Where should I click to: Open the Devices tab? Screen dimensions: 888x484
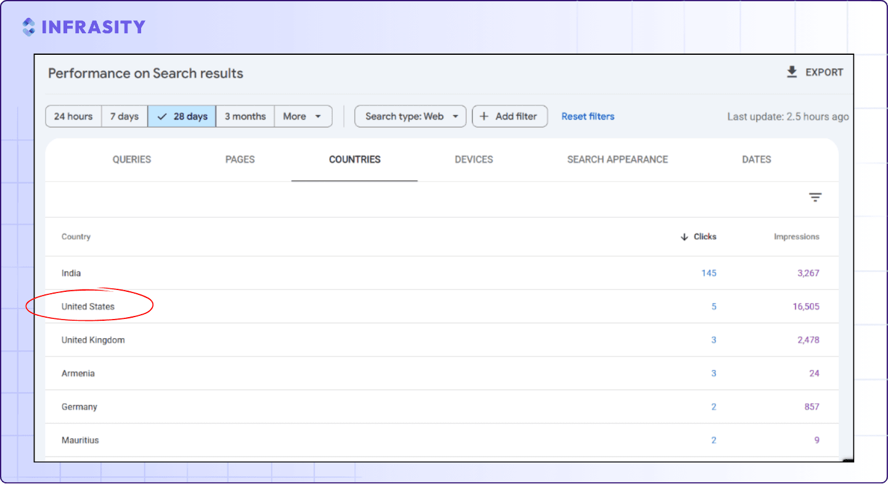[x=474, y=159]
